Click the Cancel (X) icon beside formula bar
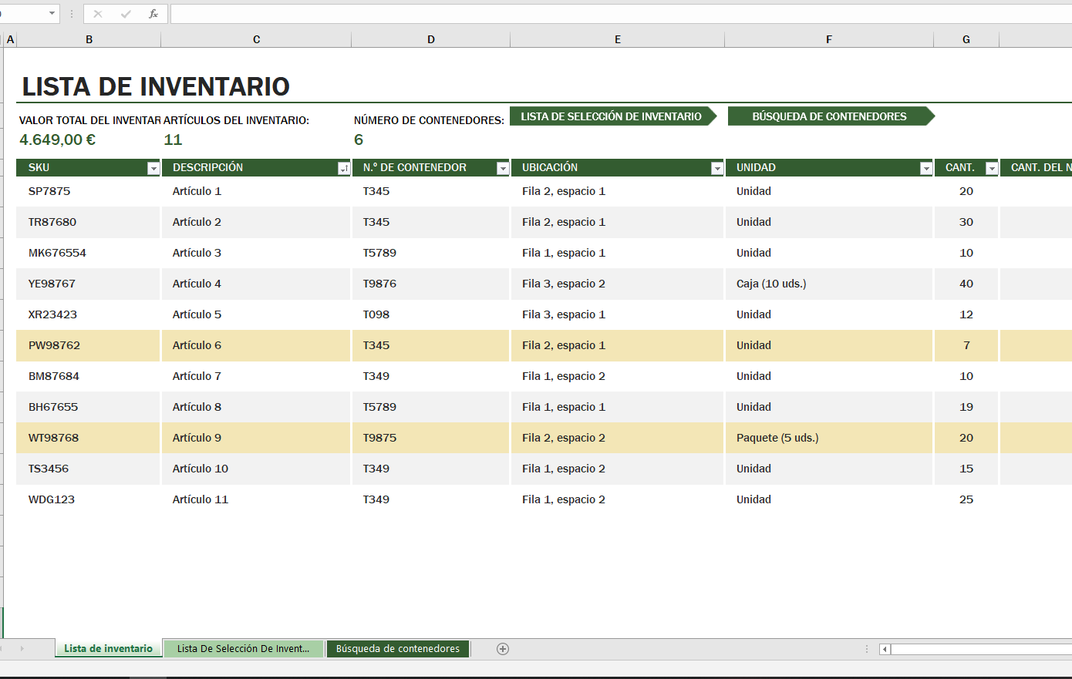Screen dimensions: 1072x679 pyautogui.click(x=97, y=13)
